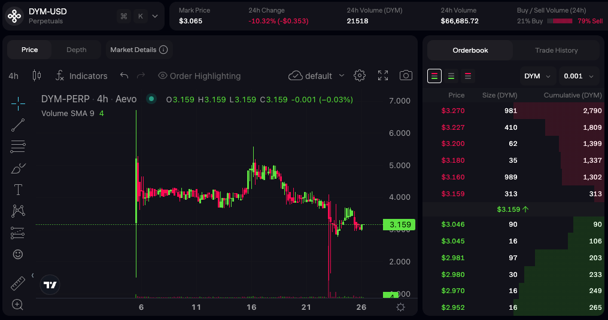
Task: Click the current price label 3.159
Action: click(x=399, y=225)
